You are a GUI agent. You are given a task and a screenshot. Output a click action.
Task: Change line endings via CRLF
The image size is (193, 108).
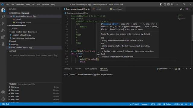(159, 104)
